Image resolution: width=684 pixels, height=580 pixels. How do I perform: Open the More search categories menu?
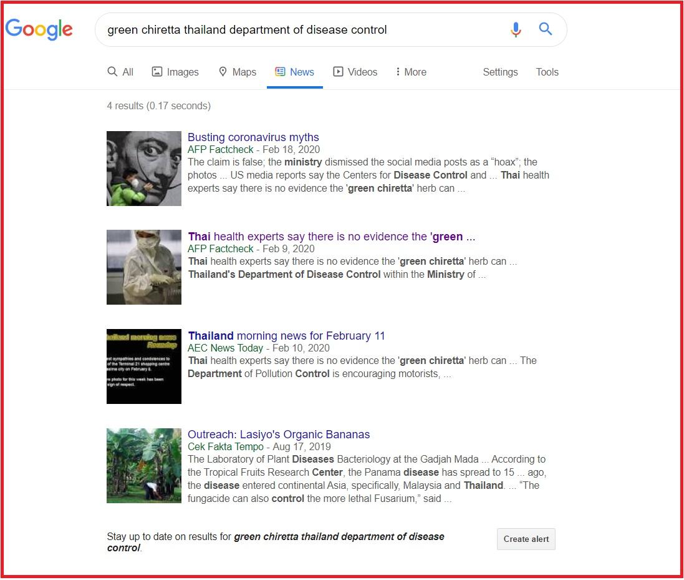(x=411, y=72)
